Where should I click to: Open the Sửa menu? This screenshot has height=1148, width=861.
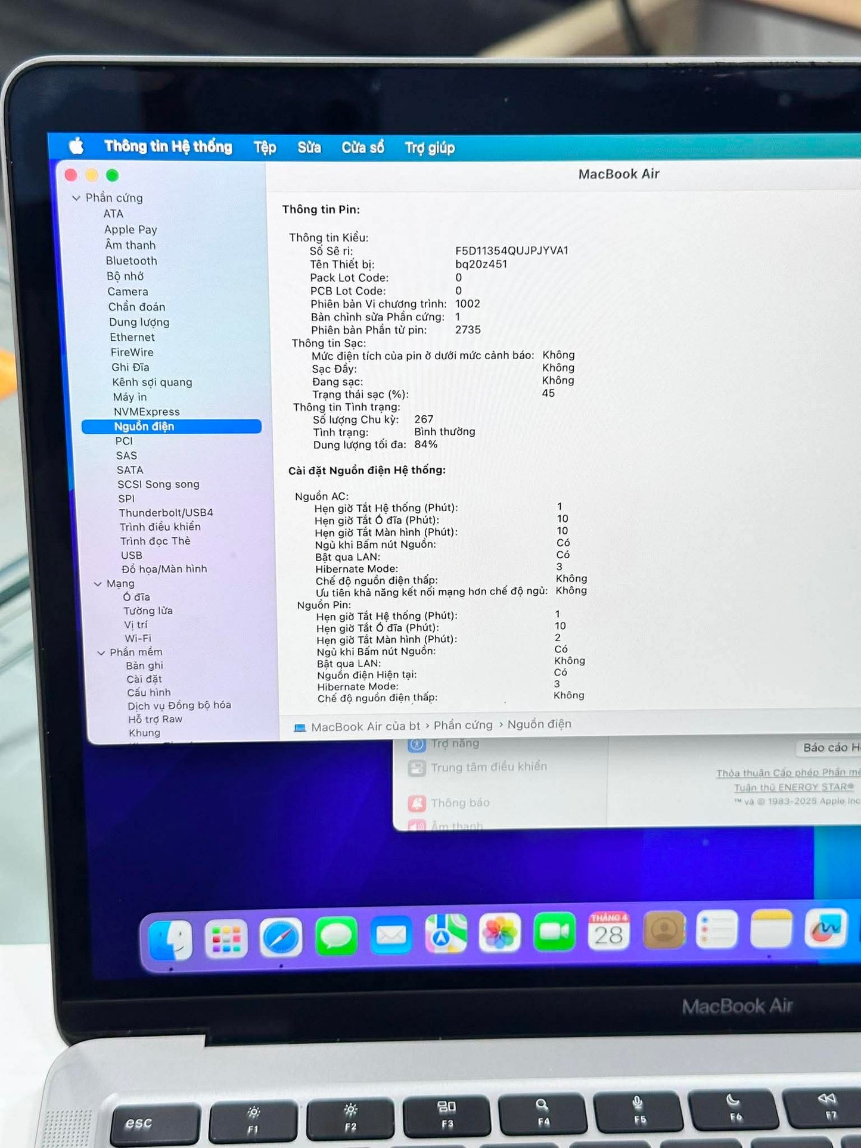(x=309, y=147)
